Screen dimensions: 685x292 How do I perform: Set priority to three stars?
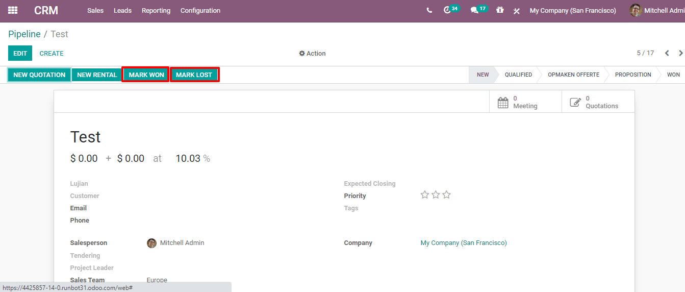(447, 194)
